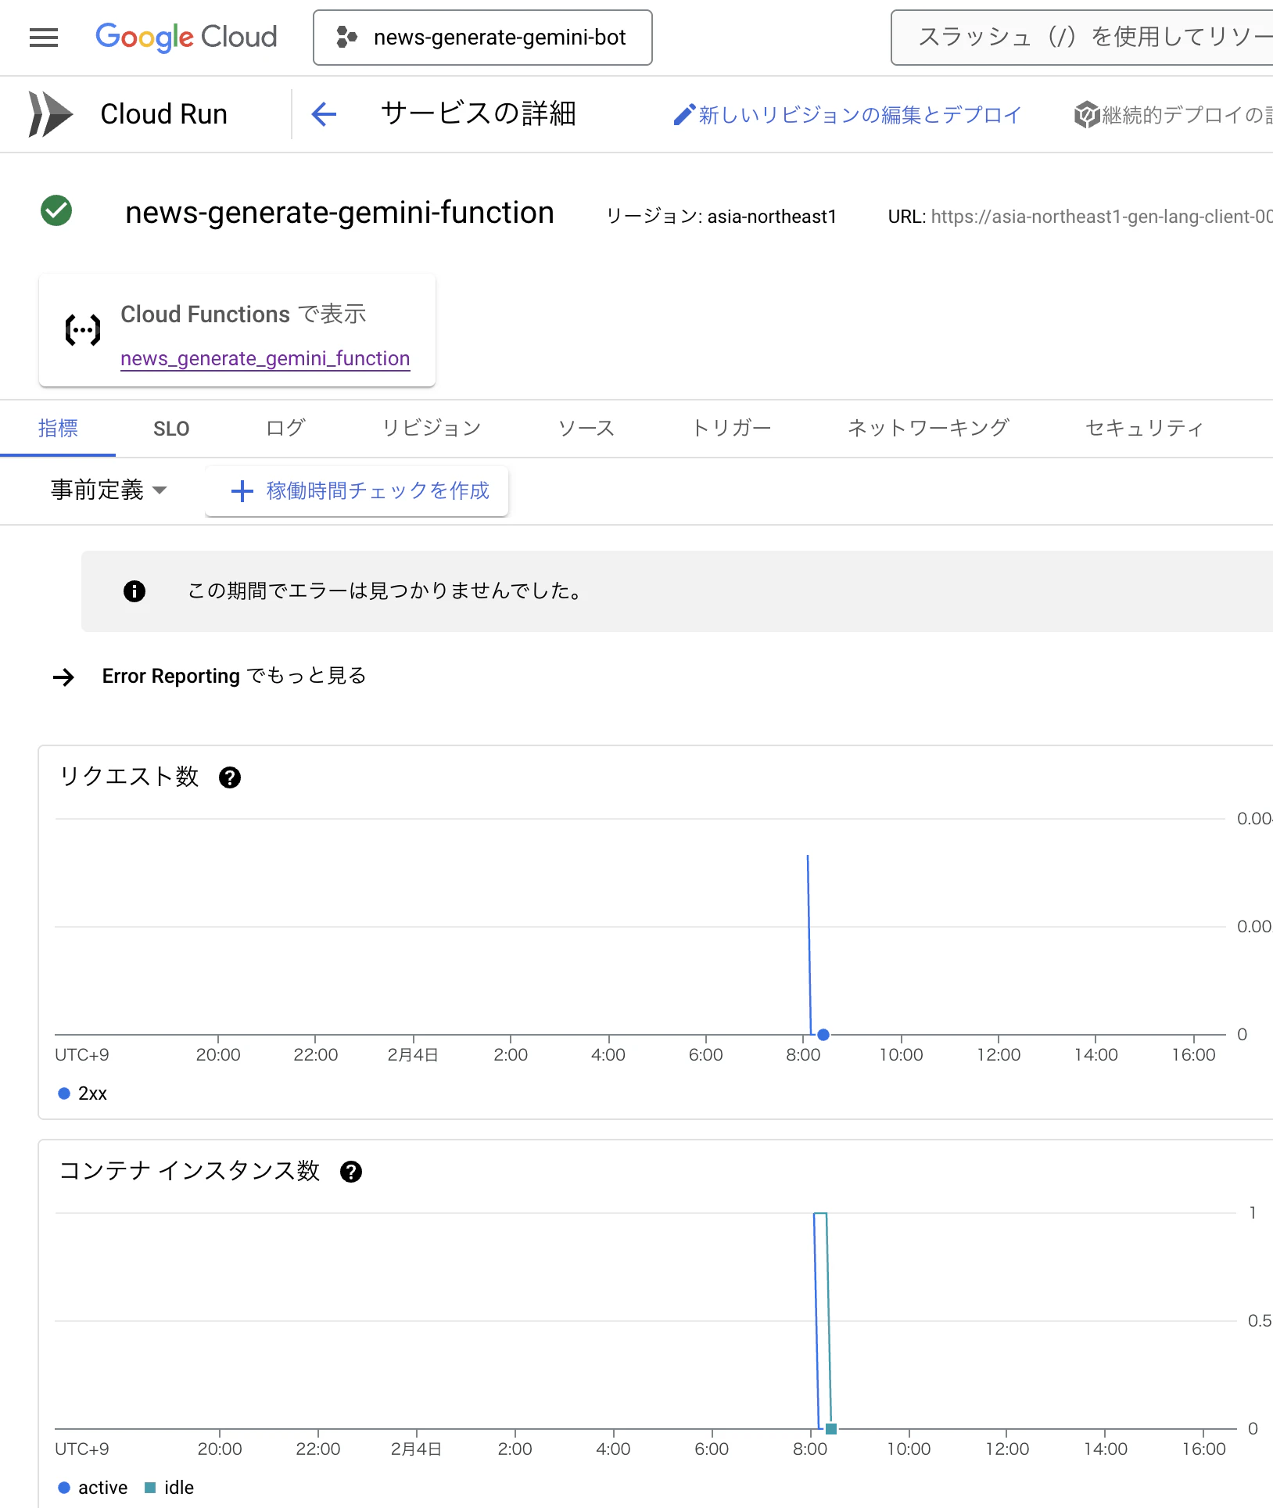Click the arrow icon beside Error Reporting

coord(63,677)
